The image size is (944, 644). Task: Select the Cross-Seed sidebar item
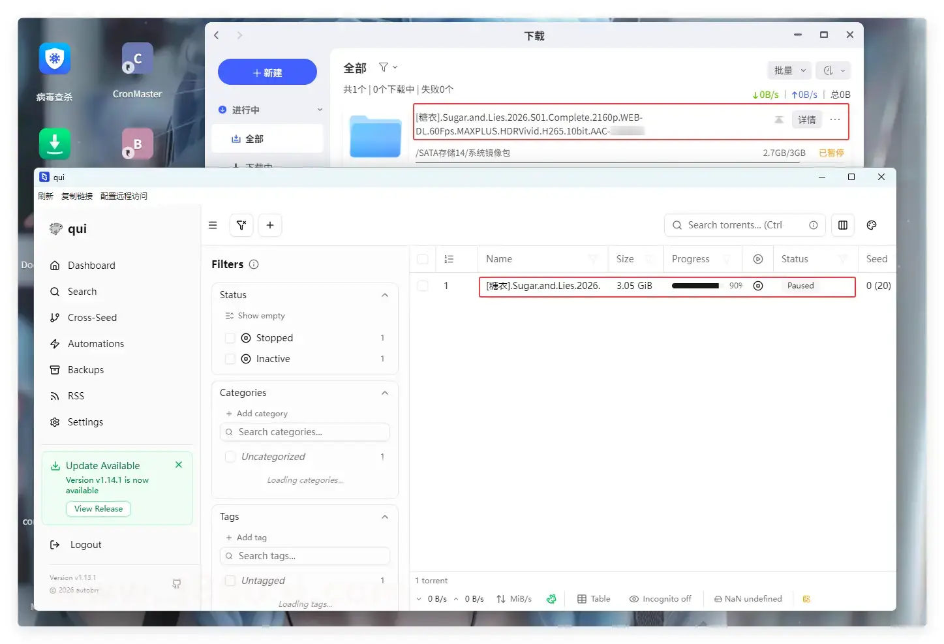pos(92,317)
